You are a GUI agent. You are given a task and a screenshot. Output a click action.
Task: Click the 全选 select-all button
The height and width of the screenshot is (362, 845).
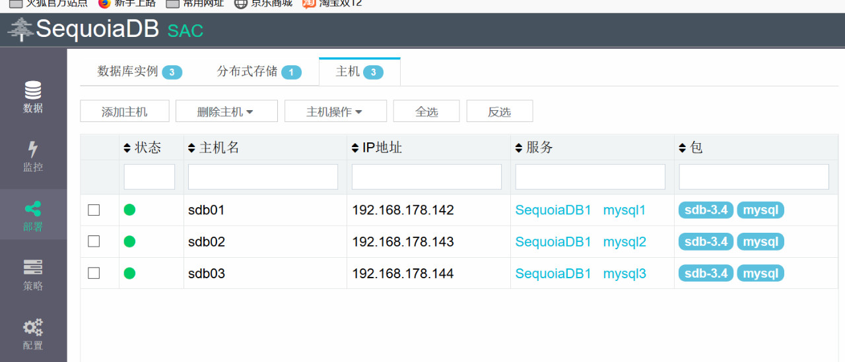tap(426, 111)
